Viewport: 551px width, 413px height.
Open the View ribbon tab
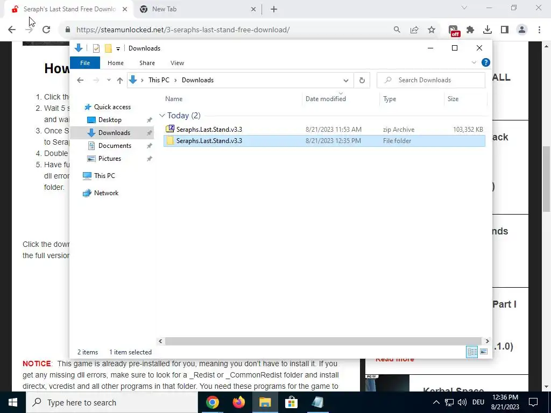177,63
